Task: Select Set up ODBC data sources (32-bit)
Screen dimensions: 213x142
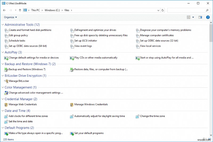Action: [159, 41]
